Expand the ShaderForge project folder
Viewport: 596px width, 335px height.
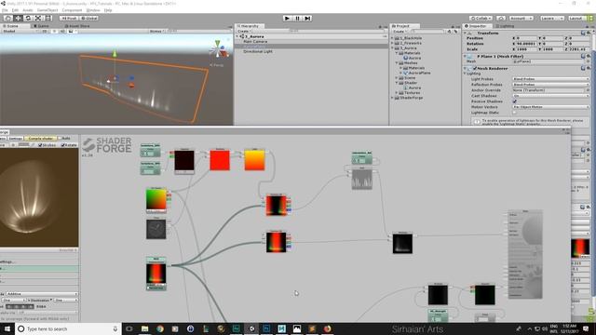click(393, 98)
